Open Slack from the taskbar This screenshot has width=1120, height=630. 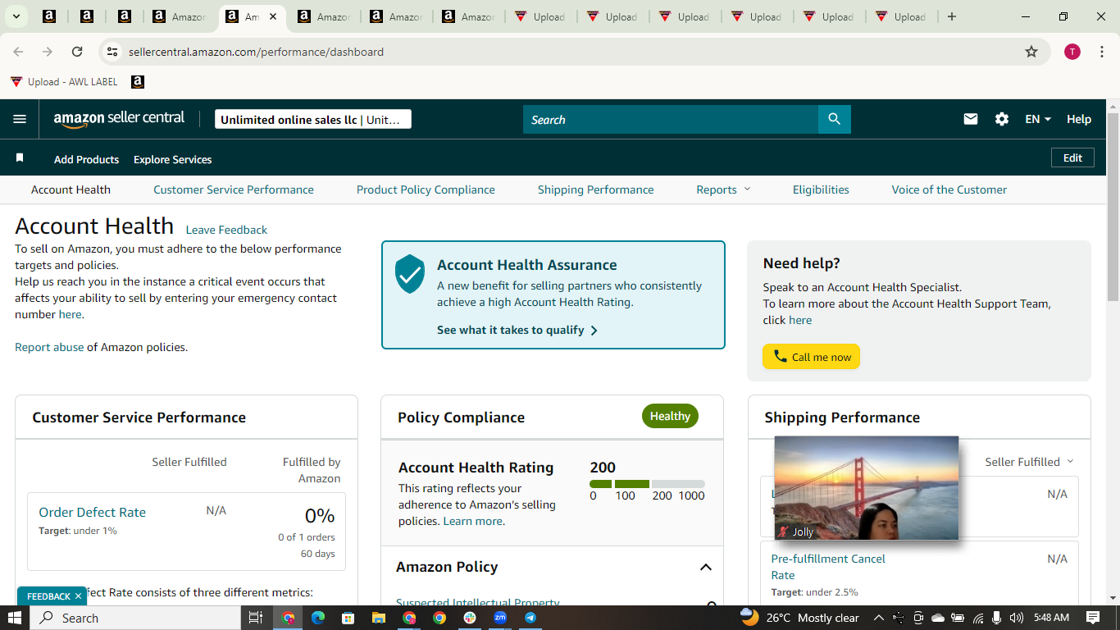click(470, 618)
